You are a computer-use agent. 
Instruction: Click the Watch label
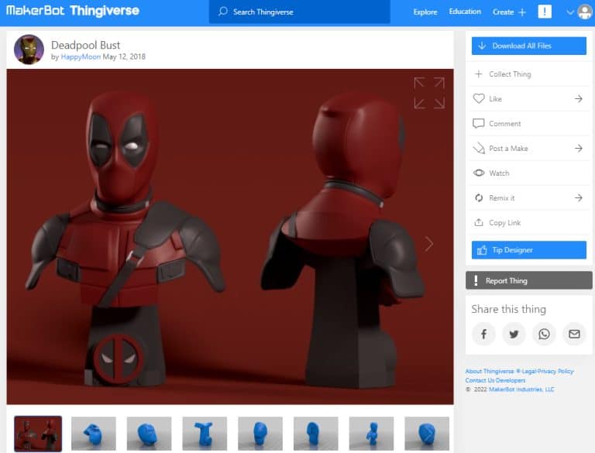coord(499,173)
